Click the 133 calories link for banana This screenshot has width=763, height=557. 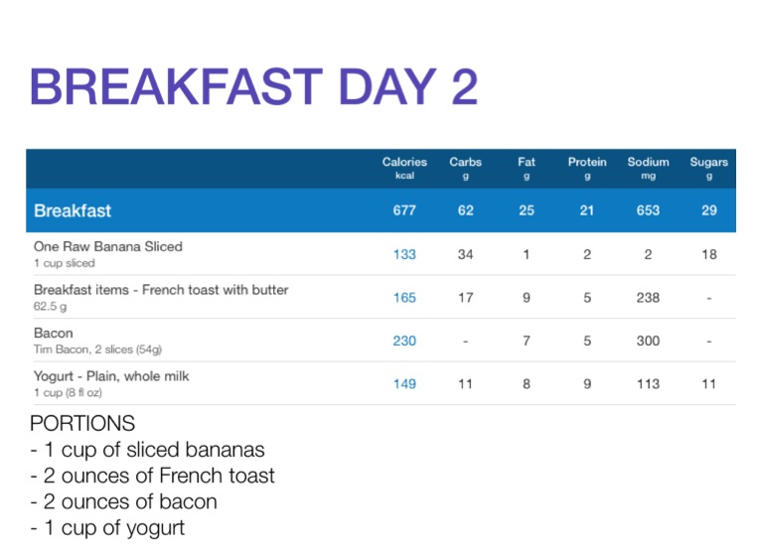404,254
